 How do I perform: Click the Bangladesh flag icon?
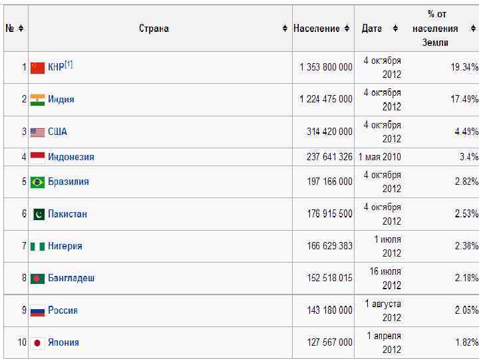37,279
